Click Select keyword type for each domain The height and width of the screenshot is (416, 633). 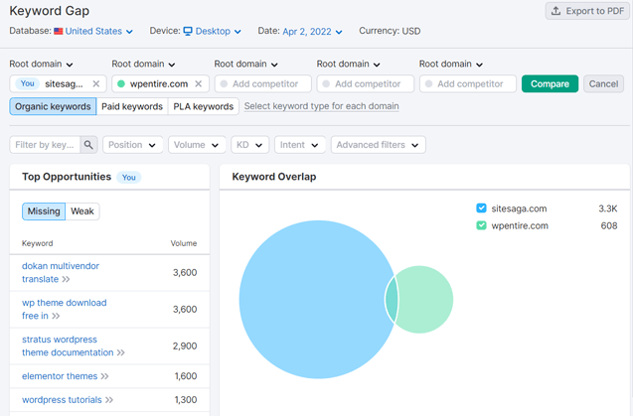tap(321, 106)
